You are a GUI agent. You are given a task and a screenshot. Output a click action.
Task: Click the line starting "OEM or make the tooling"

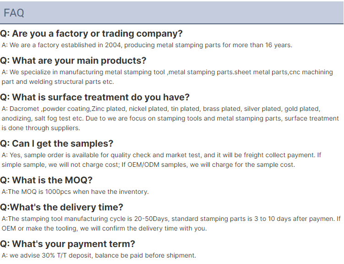(x=104, y=228)
